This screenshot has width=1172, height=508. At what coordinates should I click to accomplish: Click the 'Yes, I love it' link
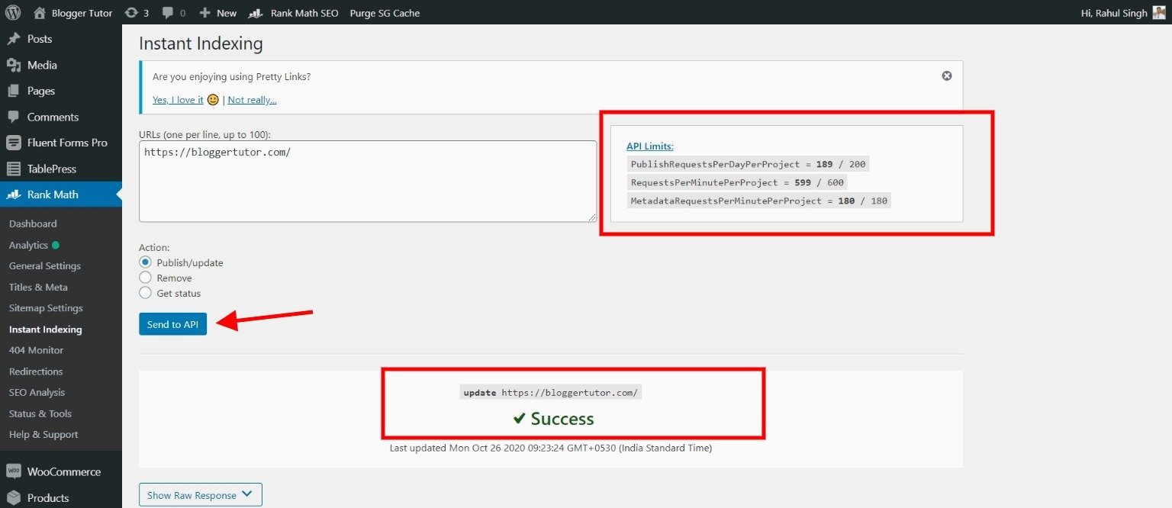coord(178,100)
